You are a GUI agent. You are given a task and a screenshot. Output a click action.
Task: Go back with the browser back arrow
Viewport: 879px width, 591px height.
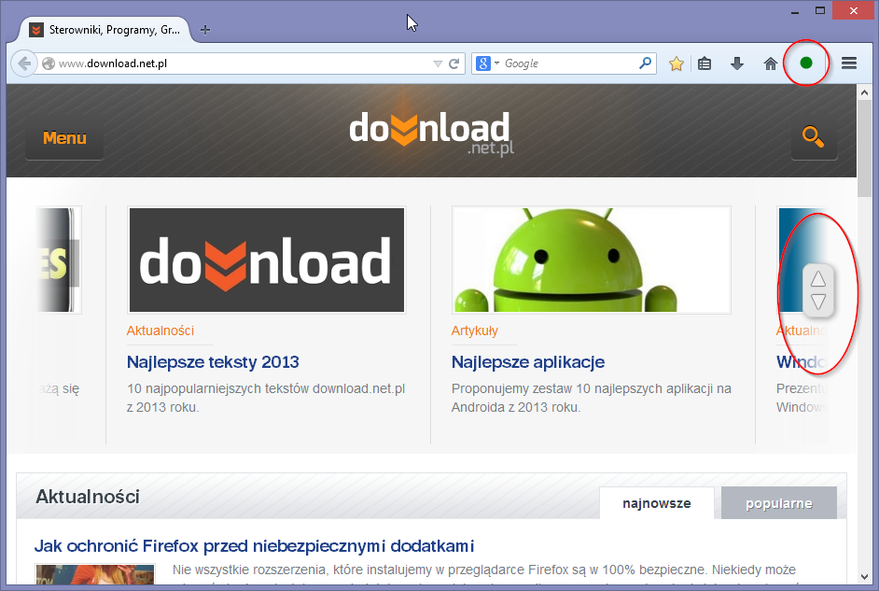pyautogui.click(x=24, y=63)
